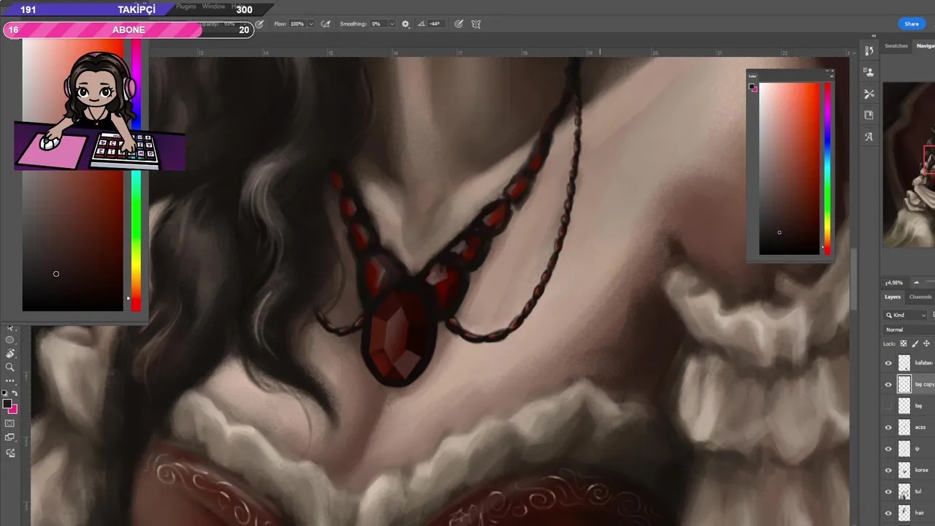Open the Plugins menu
Image resolution: width=935 pixels, height=526 pixels.
(186, 7)
